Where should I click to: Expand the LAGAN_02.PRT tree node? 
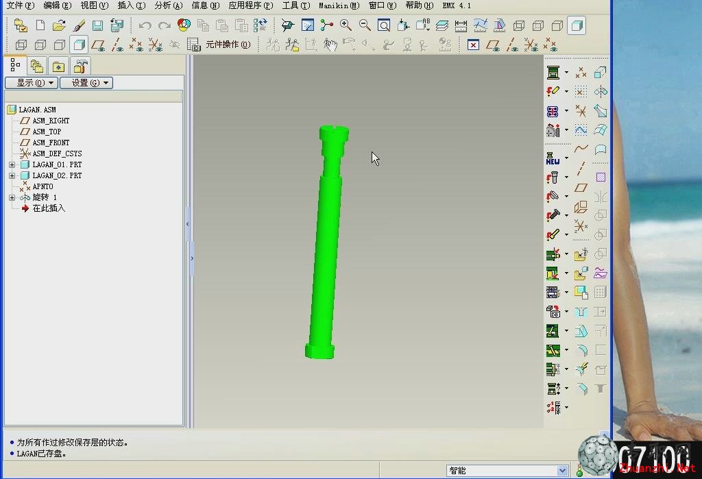pyautogui.click(x=12, y=175)
